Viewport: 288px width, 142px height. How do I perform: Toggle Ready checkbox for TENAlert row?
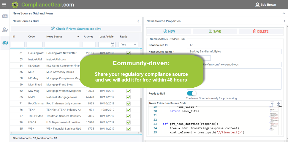128,110
